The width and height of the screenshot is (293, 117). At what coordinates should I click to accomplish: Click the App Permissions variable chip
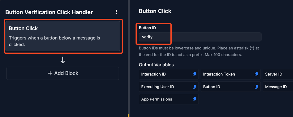(x=169, y=99)
